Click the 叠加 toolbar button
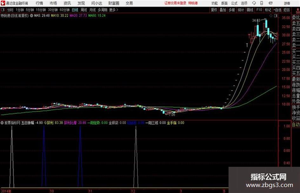Screen dimensions: 300x193 pos(223,10)
